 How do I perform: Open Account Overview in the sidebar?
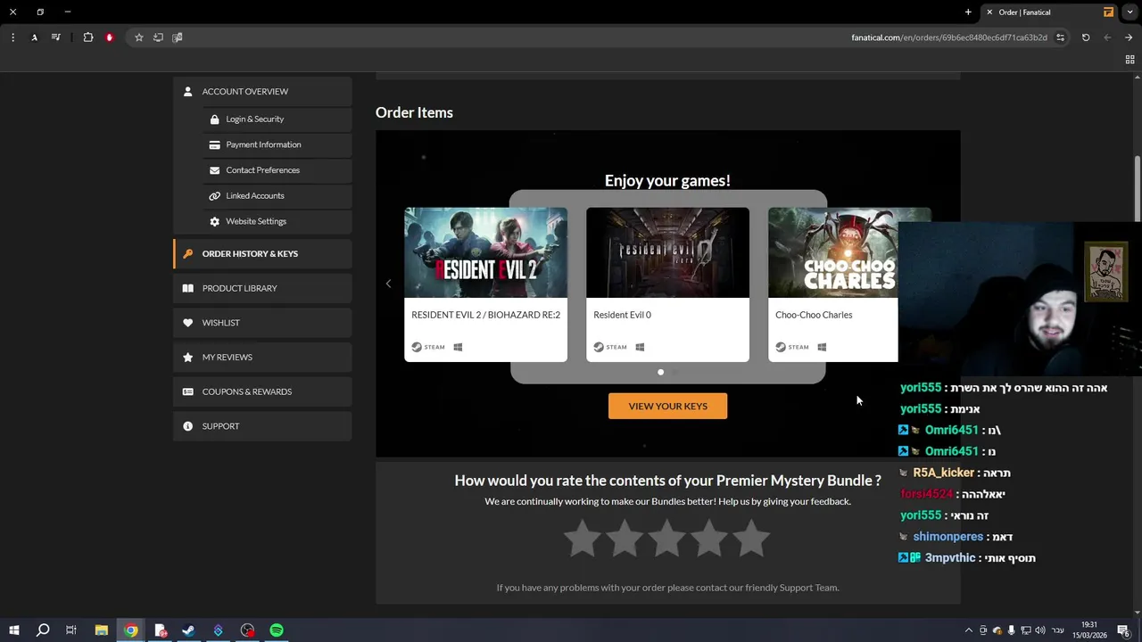point(262,92)
